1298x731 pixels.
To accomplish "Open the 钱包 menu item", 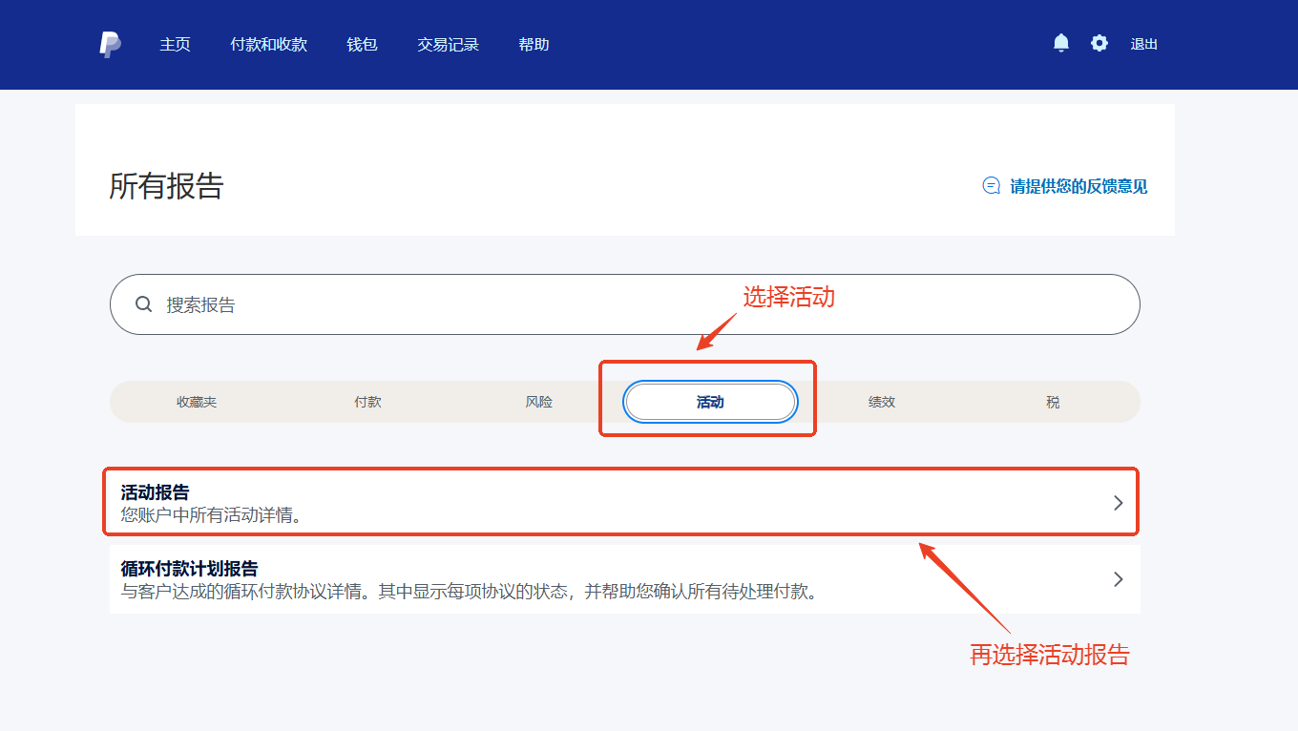I will (362, 45).
